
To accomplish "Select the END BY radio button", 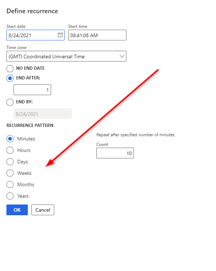I will pos(10,102).
